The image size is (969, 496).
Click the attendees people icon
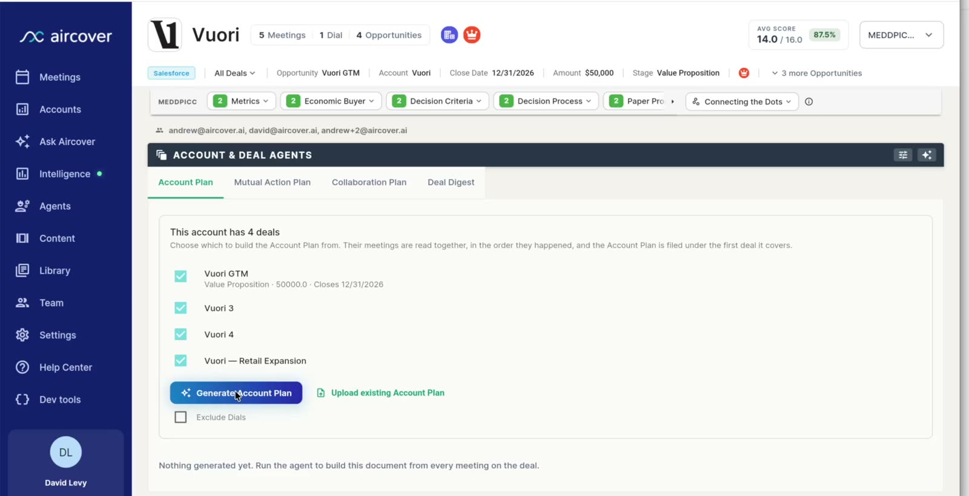[x=160, y=131]
